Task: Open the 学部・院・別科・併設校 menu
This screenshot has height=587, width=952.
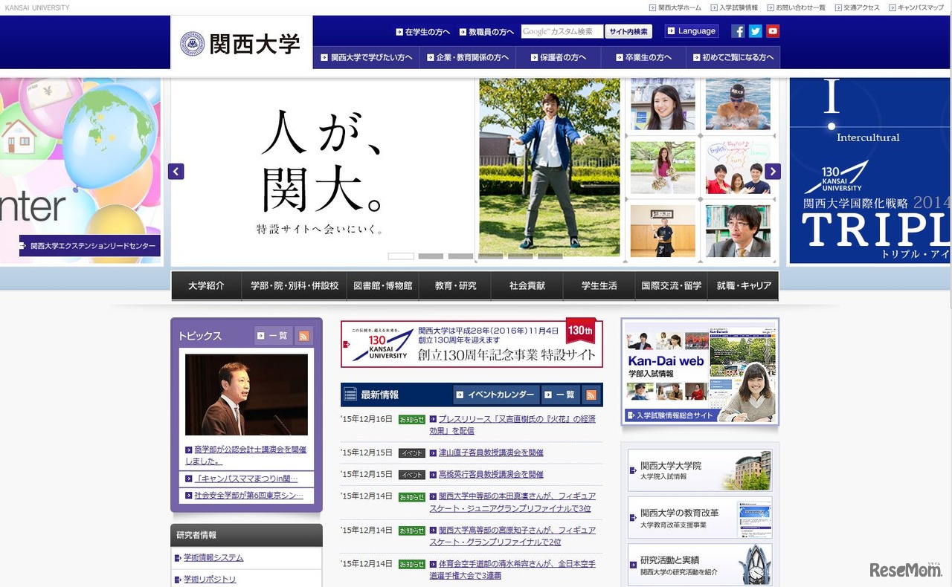Action: coord(295,286)
